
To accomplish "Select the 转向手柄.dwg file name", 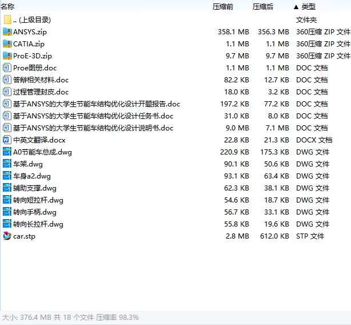I will pos(35,212).
